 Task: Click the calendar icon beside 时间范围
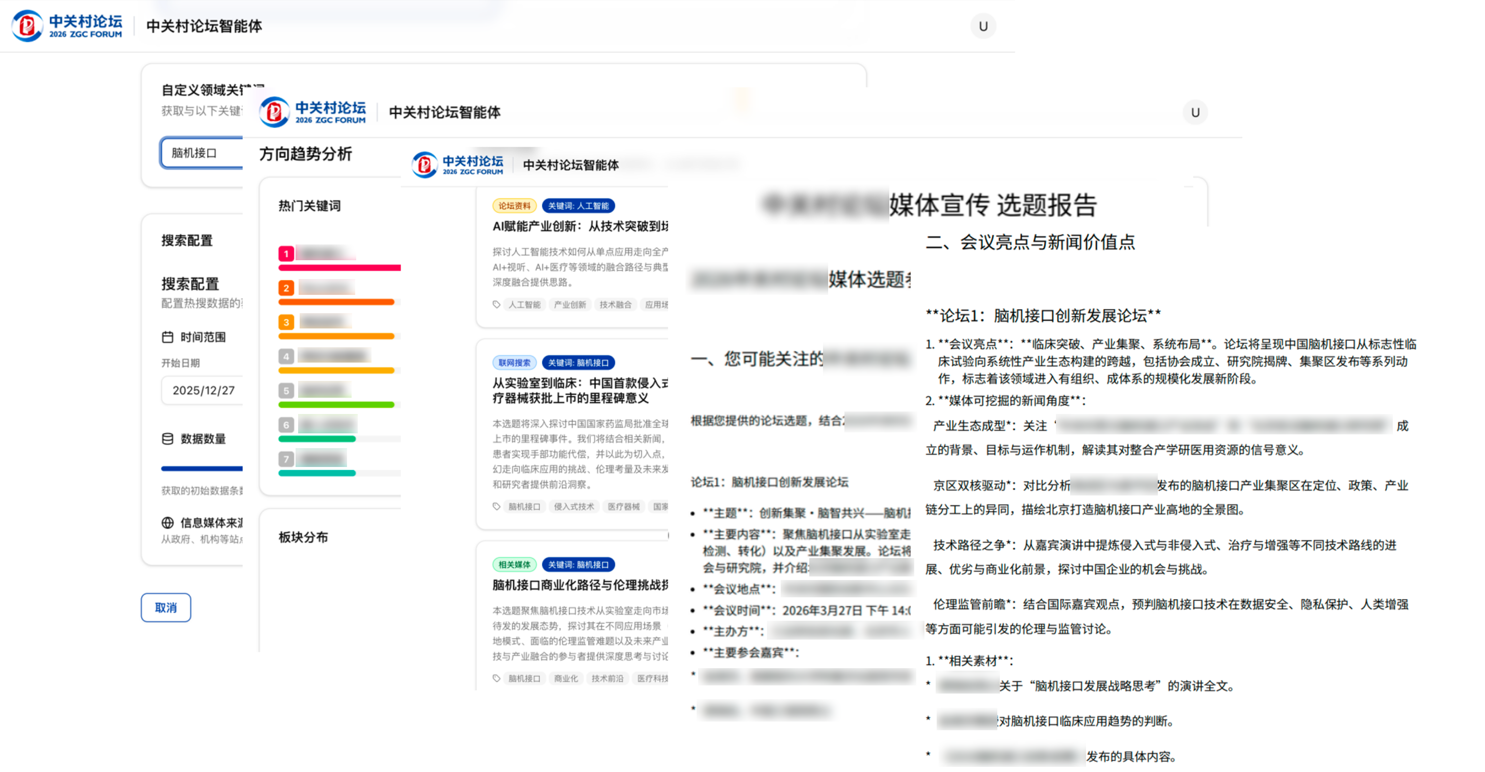[x=167, y=337]
